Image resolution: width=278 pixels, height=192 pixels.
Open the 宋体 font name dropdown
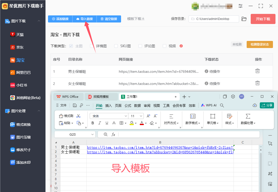pos(126,116)
